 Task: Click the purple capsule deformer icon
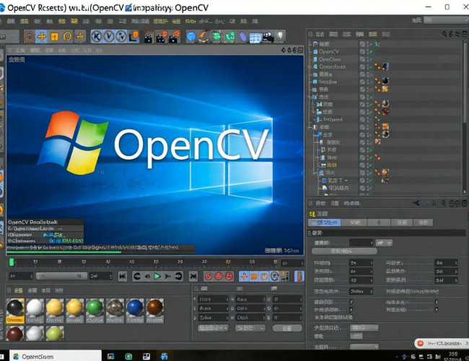coord(243,37)
